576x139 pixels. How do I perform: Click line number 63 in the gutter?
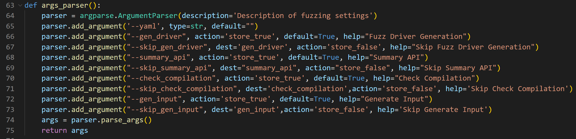(10, 5)
